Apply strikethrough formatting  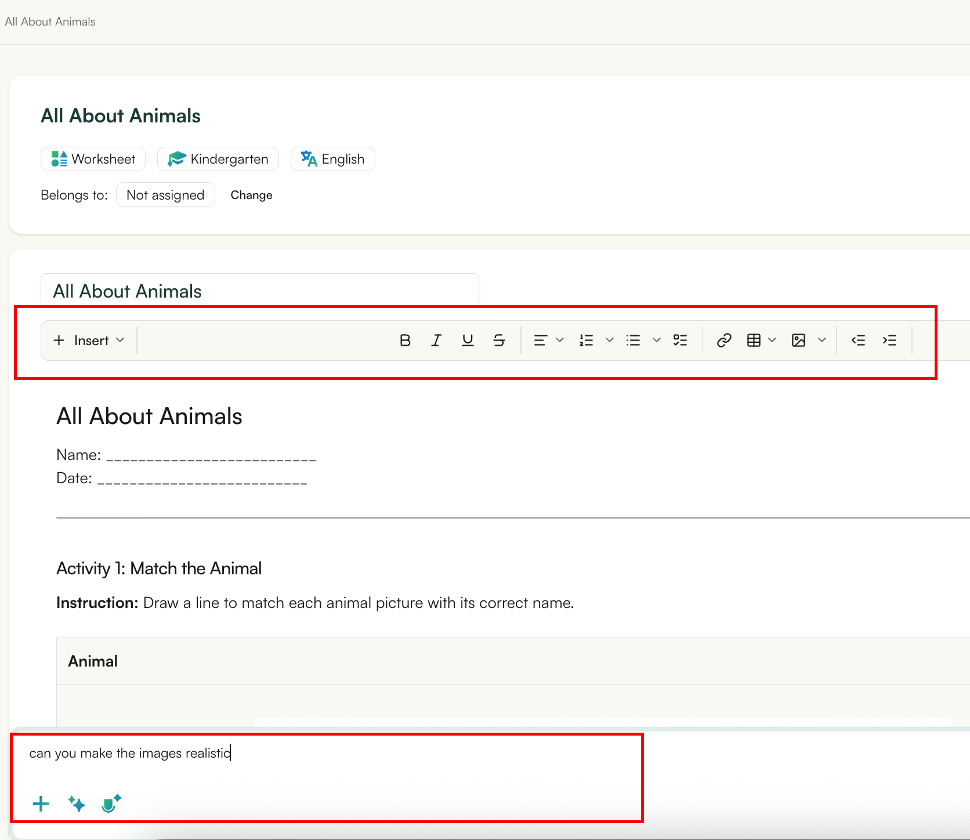(x=499, y=340)
